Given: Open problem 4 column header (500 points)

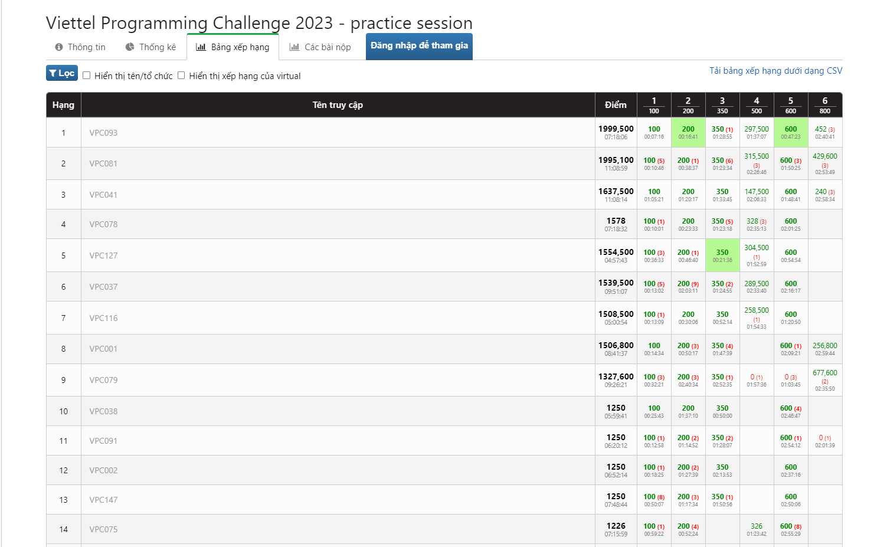Looking at the screenshot, I should [757, 105].
